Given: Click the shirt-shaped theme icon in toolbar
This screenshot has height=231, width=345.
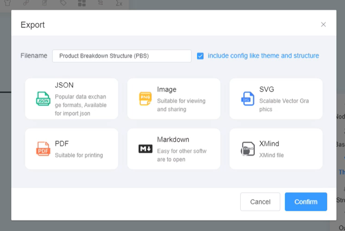Looking at the screenshot, I should (x=8, y=3).
